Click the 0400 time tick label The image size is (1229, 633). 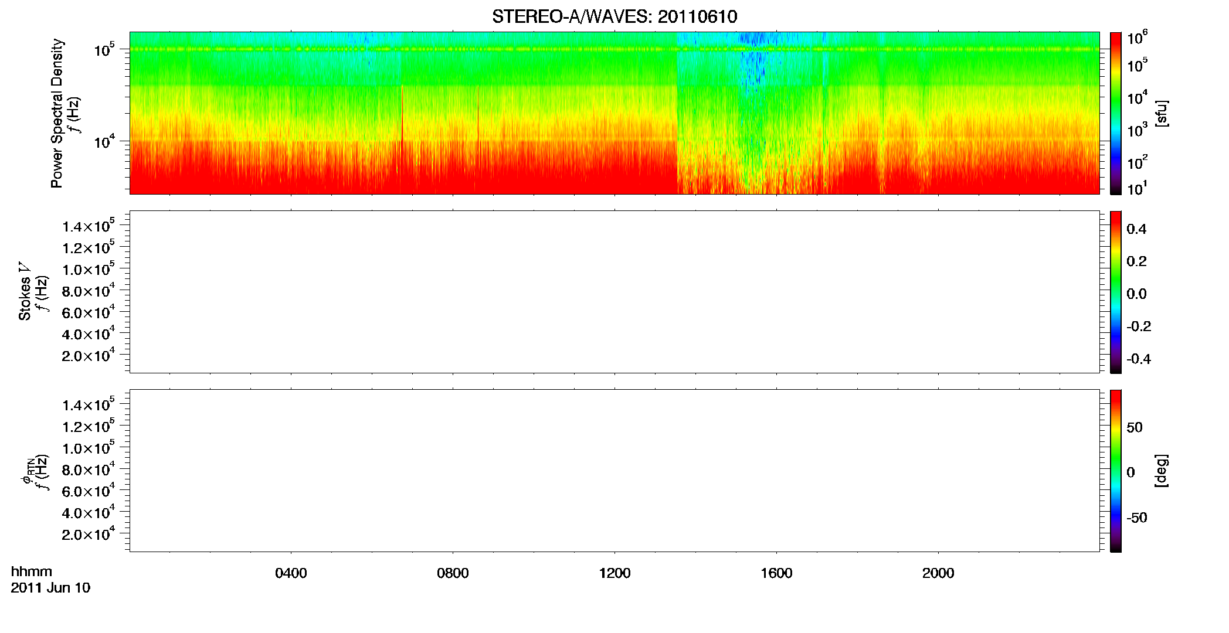coord(291,573)
